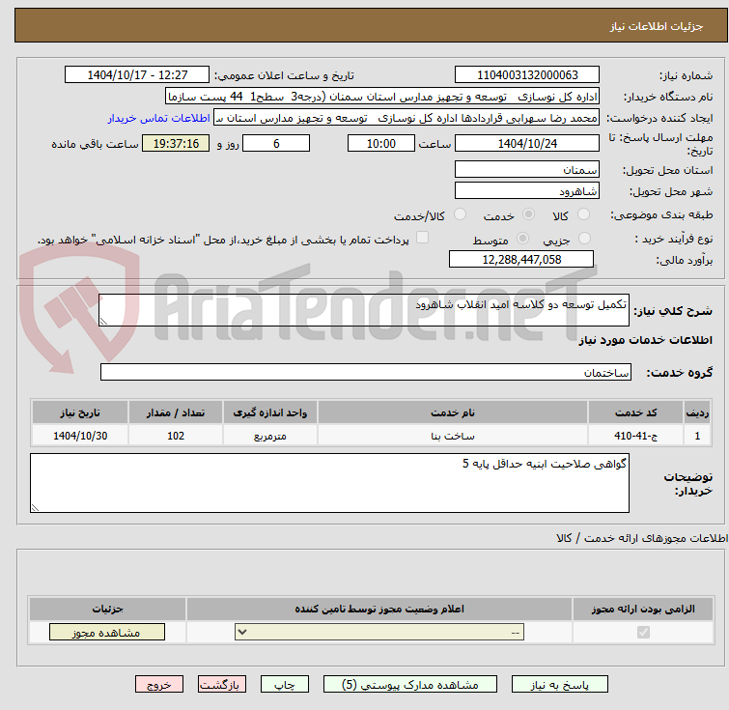
Task: Select the کالا/خدمت radio button
Action: point(460,214)
